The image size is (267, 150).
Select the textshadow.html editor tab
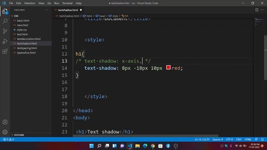pos(68,10)
